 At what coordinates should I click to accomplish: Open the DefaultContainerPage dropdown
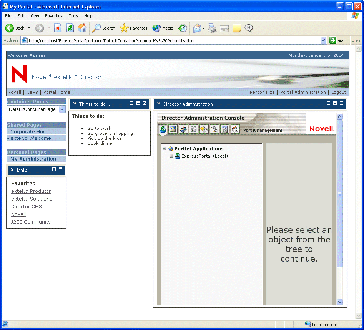(x=61, y=109)
